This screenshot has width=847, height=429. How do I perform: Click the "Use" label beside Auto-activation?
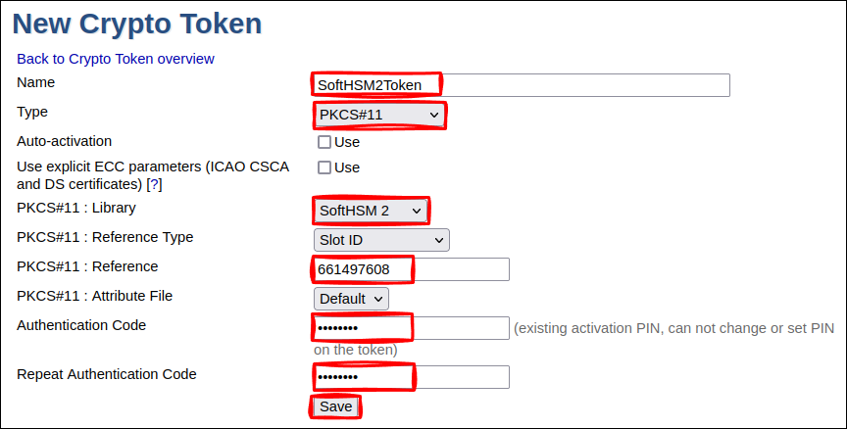coord(347,142)
